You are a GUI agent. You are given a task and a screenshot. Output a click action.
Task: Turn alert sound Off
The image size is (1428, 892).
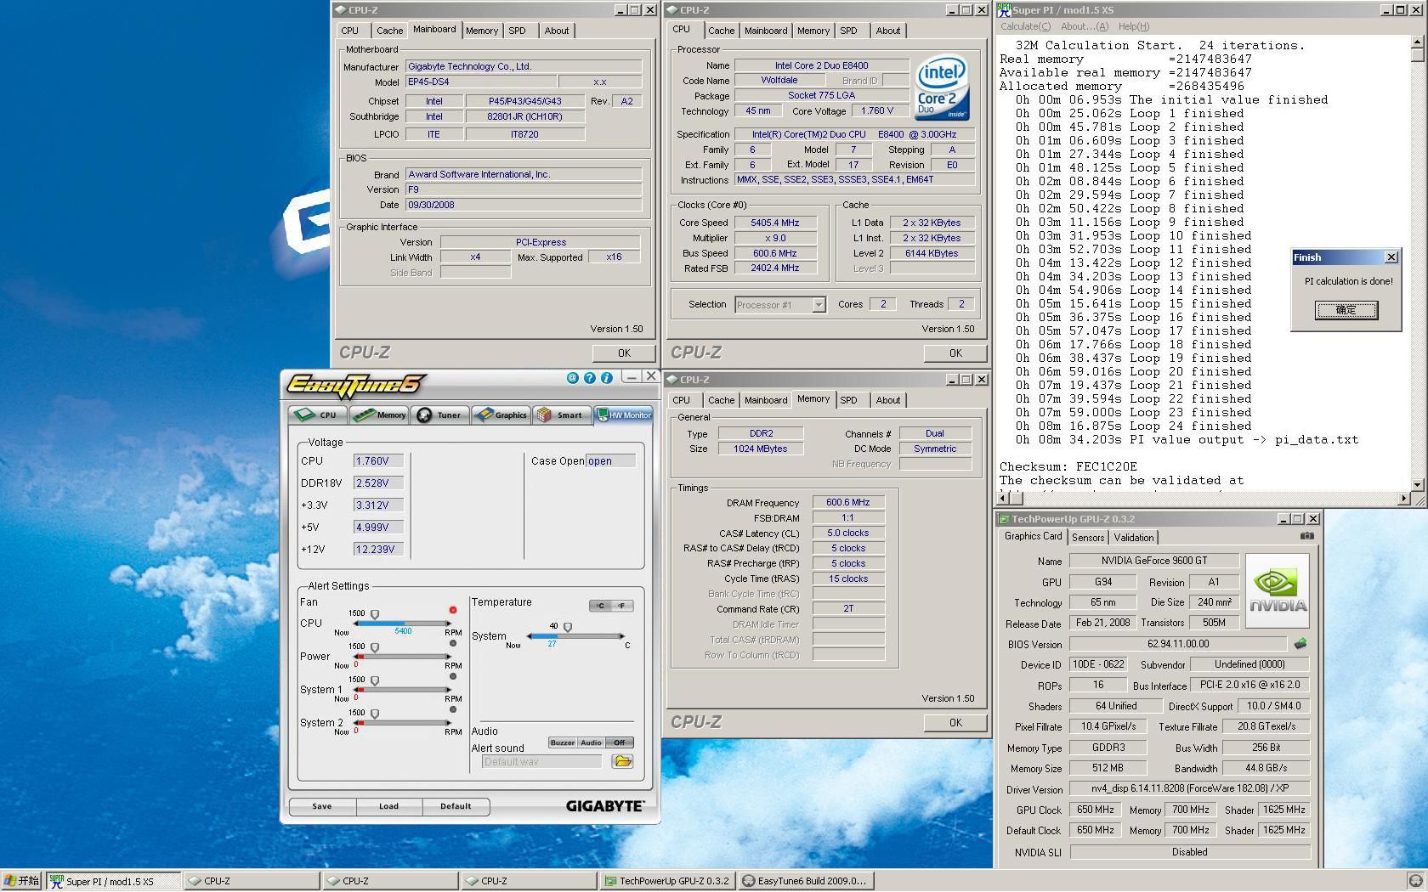click(x=620, y=742)
